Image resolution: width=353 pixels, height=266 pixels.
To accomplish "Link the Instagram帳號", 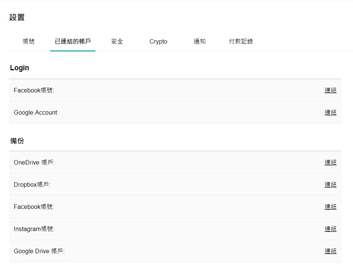I will [330, 229].
